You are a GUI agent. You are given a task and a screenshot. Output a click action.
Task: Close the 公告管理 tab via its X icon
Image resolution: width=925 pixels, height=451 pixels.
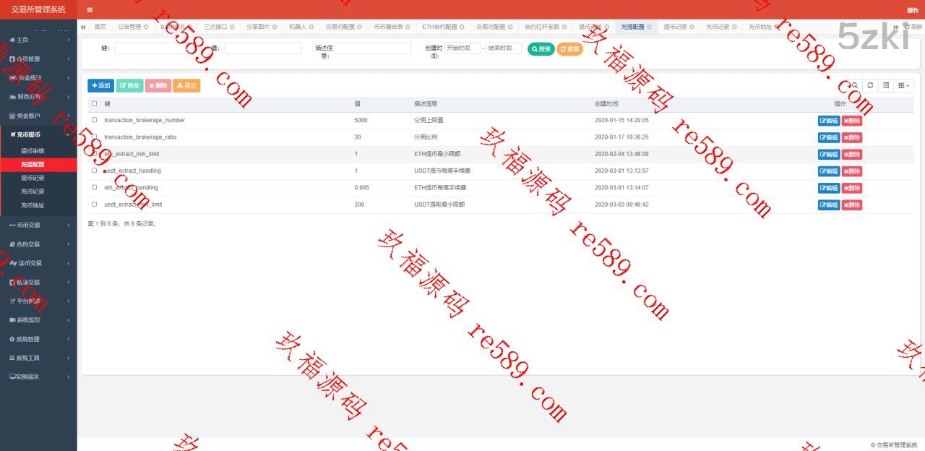coord(146,27)
